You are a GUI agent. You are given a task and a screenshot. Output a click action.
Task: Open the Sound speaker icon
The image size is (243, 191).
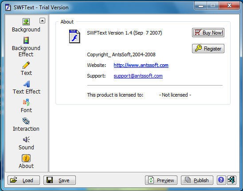pos(26,140)
